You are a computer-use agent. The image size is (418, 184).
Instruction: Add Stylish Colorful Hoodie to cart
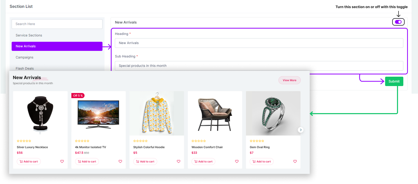145,161
